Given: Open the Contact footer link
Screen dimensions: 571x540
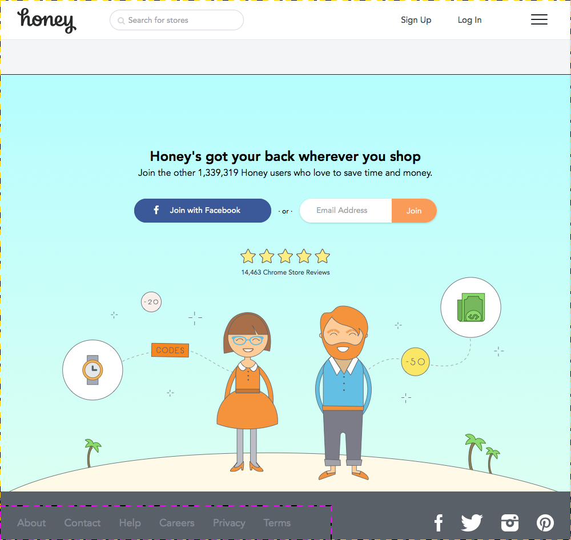Looking at the screenshot, I should (x=82, y=523).
